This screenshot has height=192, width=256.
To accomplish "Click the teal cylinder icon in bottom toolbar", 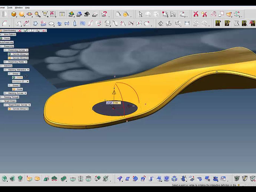I will [81, 178].
